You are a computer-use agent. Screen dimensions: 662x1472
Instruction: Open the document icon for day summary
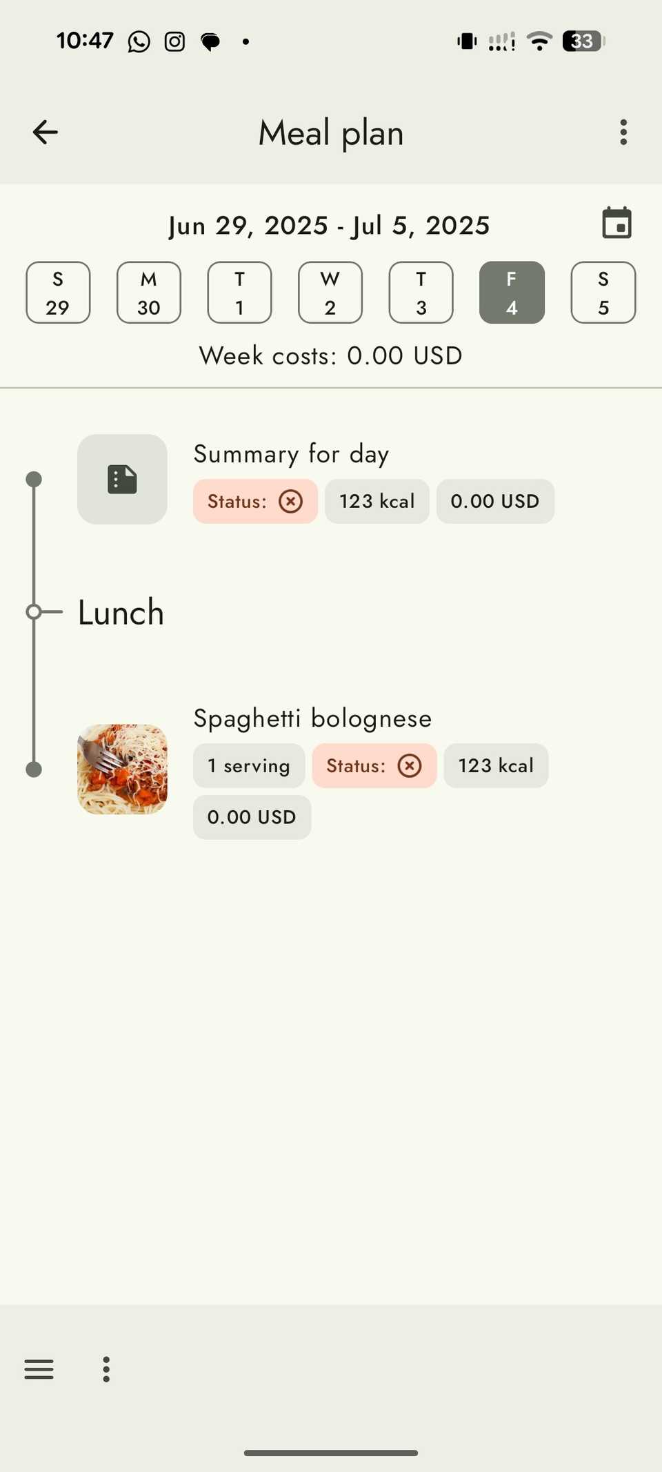click(x=122, y=478)
